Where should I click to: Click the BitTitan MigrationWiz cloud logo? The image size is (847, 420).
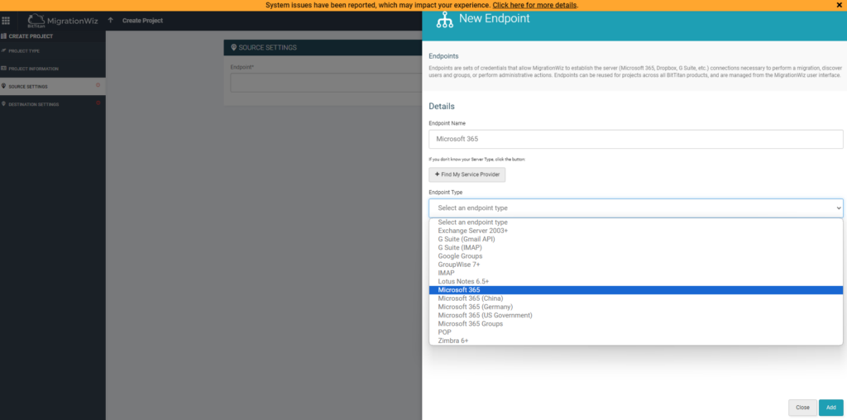tap(36, 21)
